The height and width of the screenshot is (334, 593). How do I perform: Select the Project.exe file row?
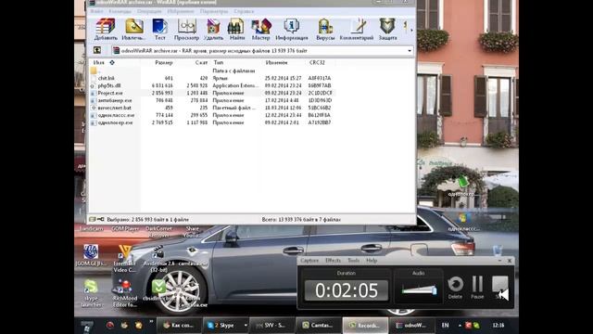pyautogui.click(x=212, y=93)
